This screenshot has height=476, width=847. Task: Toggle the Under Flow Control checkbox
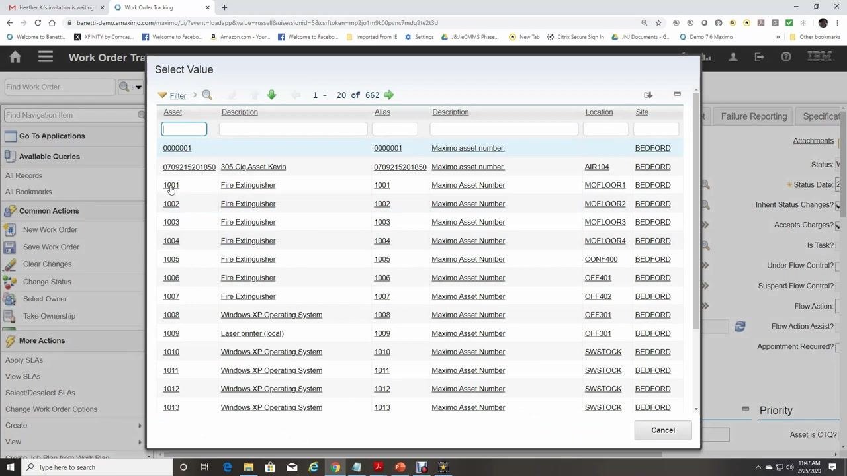coord(838,266)
